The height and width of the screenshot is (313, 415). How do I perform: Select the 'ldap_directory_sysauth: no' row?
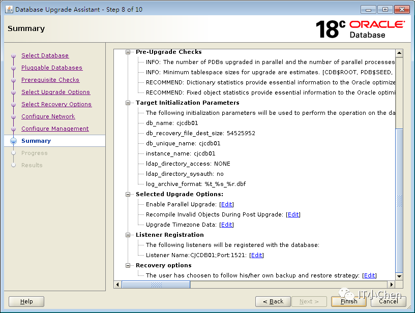tap(185, 174)
